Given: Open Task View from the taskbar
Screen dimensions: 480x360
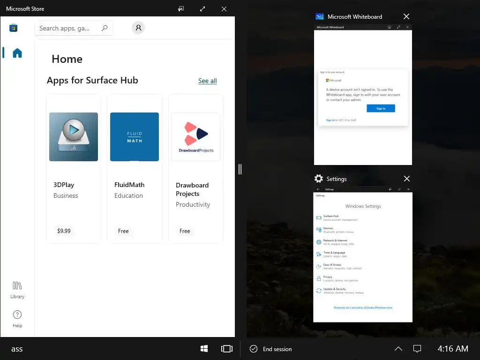Looking at the screenshot, I should [227, 349].
